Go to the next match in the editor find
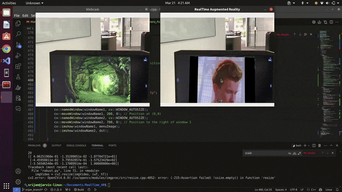The height and width of the screenshot is (192, 342). tap(300, 35)
